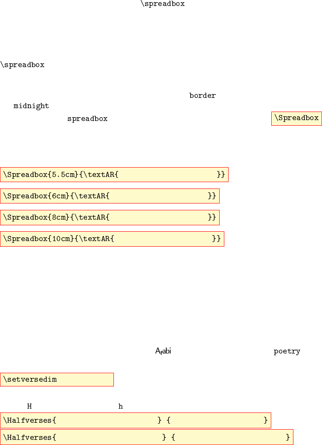Select the word 'border'
322x445 pixels.
pyautogui.click(x=202, y=95)
